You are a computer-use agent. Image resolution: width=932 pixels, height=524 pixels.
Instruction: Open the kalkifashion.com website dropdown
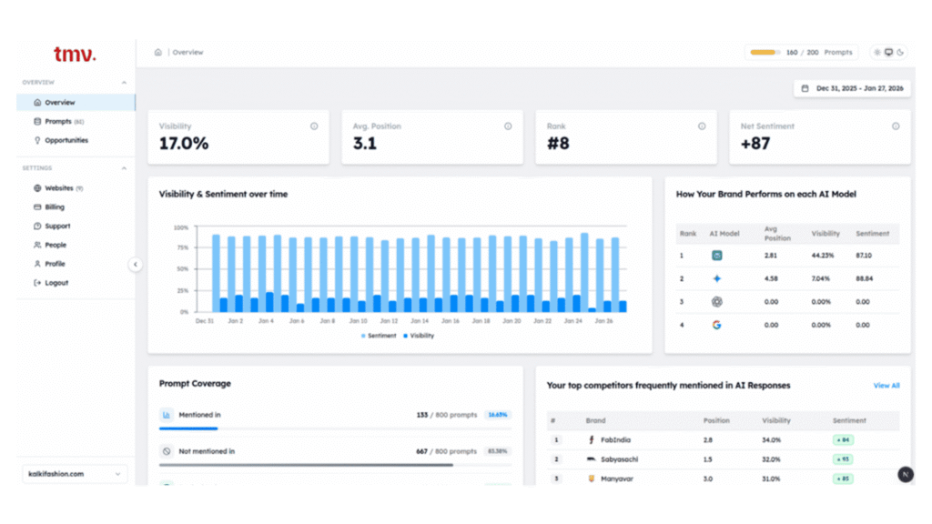(x=75, y=473)
